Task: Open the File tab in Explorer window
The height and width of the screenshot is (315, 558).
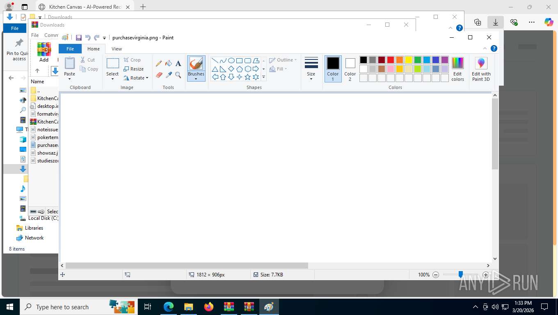Action: click(15, 28)
